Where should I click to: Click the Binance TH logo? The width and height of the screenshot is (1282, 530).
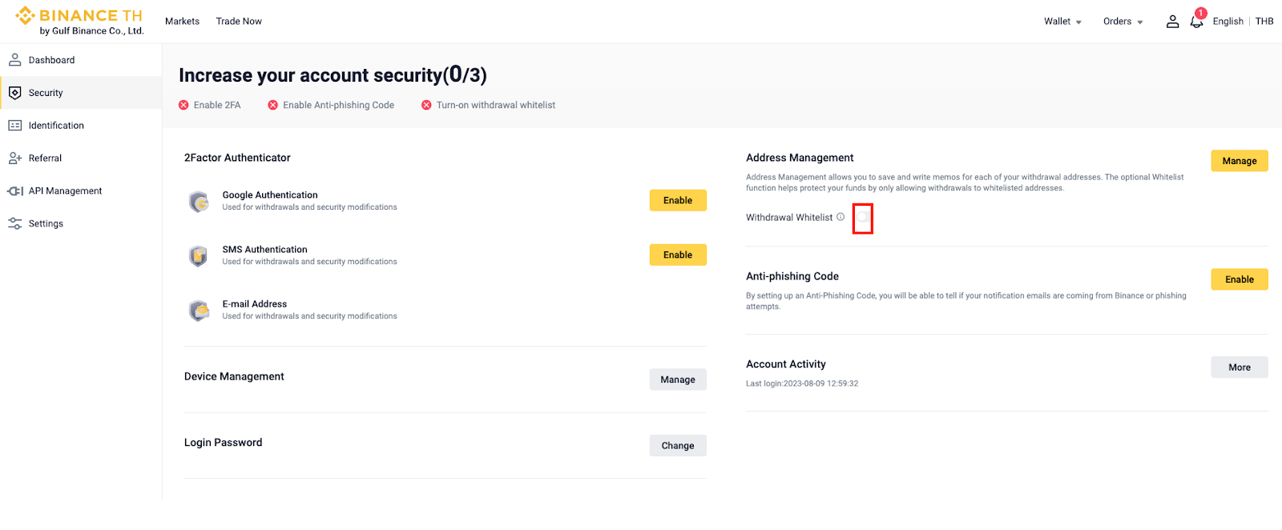click(79, 21)
